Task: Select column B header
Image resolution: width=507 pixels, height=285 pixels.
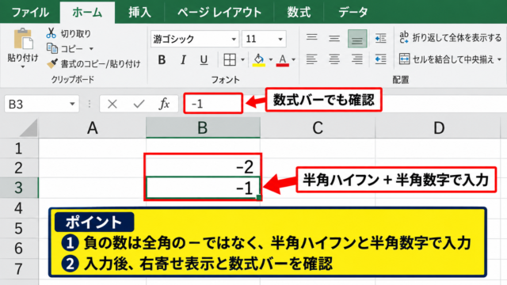Action: pyautogui.click(x=203, y=128)
